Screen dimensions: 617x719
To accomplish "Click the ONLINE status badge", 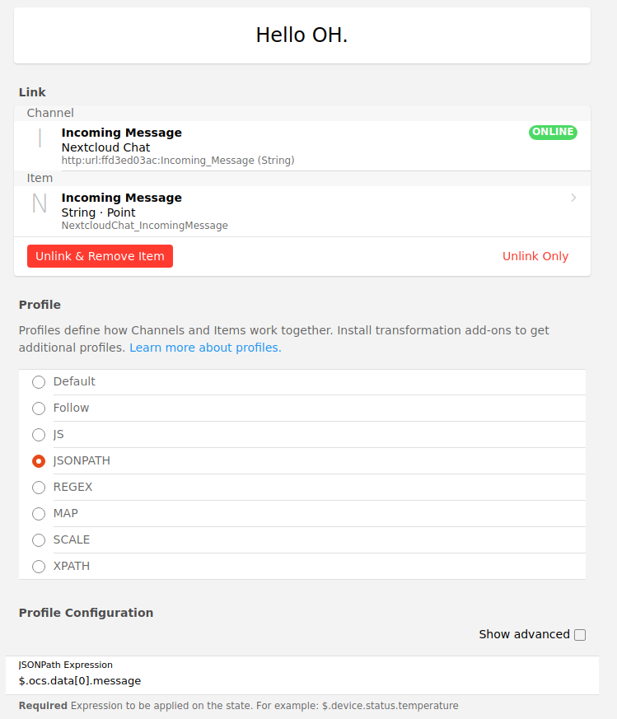I will [x=553, y=132].
